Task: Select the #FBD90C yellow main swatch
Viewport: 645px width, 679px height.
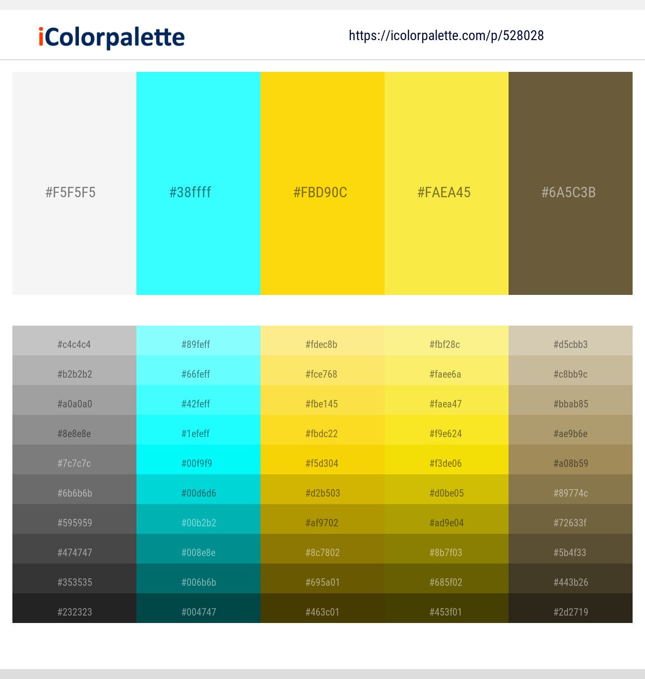Action: point(322,192)
